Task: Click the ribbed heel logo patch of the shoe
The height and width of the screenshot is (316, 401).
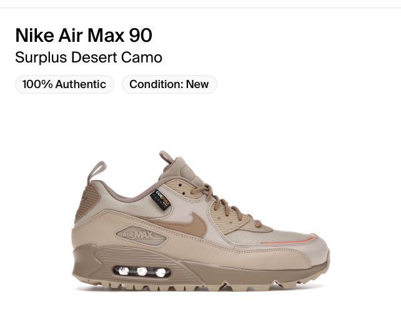Action: [87, 201]
